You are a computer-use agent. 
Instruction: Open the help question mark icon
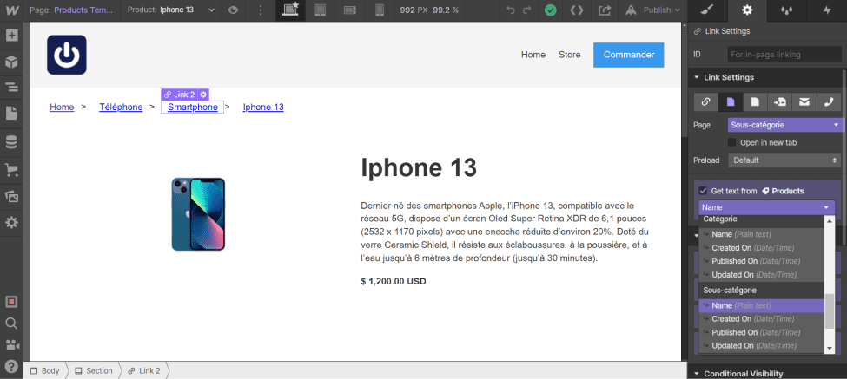pyautogui.click(x=11, y=366)
